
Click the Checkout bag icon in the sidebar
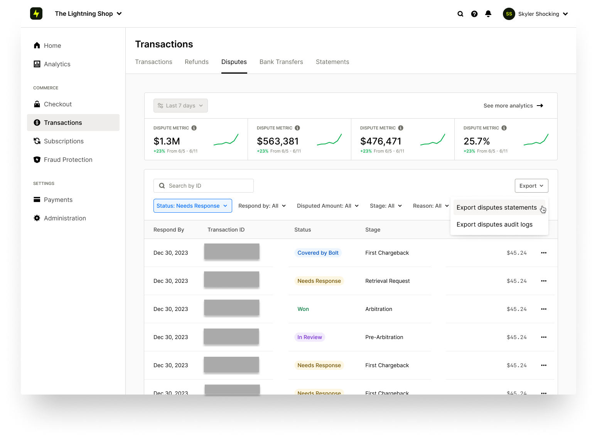pyautogui.click(x=37, y=104)
